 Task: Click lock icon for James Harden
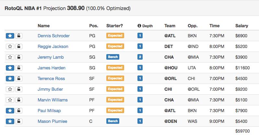19,68
